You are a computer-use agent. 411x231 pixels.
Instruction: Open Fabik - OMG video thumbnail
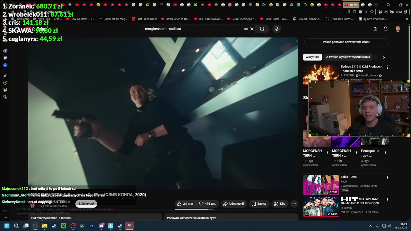point(321,185)
